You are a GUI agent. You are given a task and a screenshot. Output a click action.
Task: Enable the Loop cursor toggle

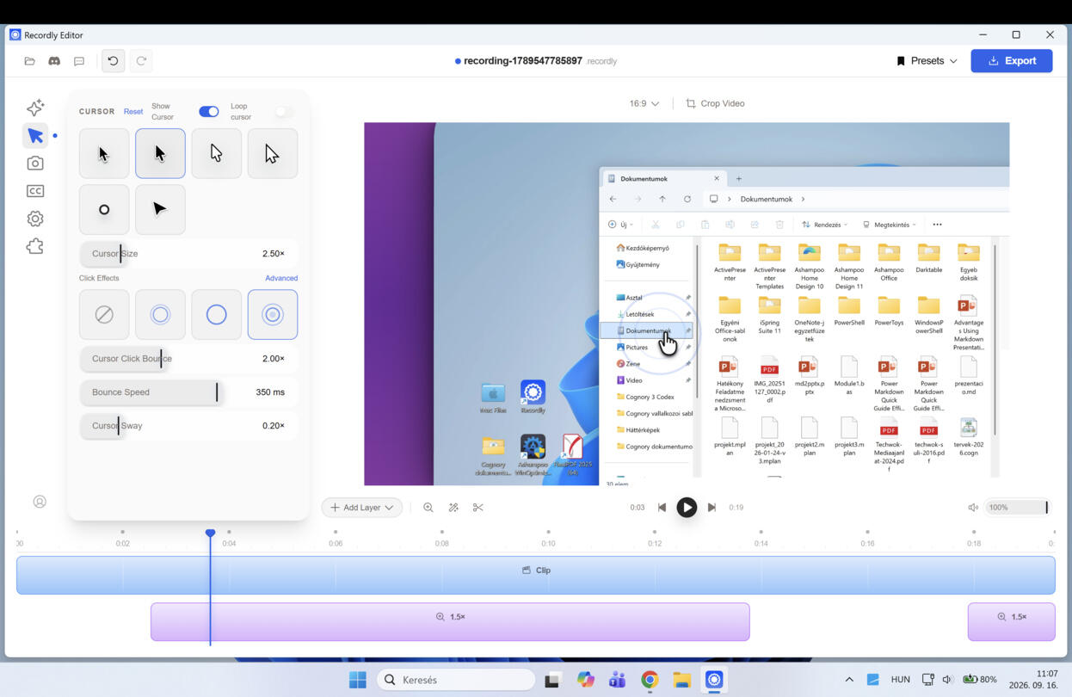pos(283,112)
